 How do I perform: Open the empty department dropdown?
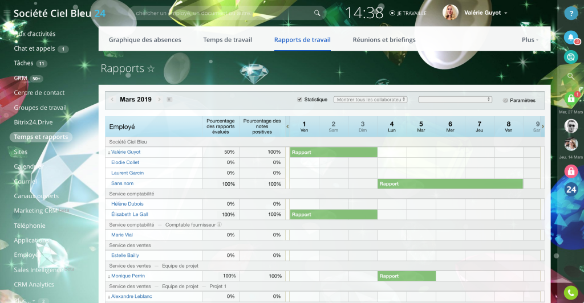click(x=455, y=100)
